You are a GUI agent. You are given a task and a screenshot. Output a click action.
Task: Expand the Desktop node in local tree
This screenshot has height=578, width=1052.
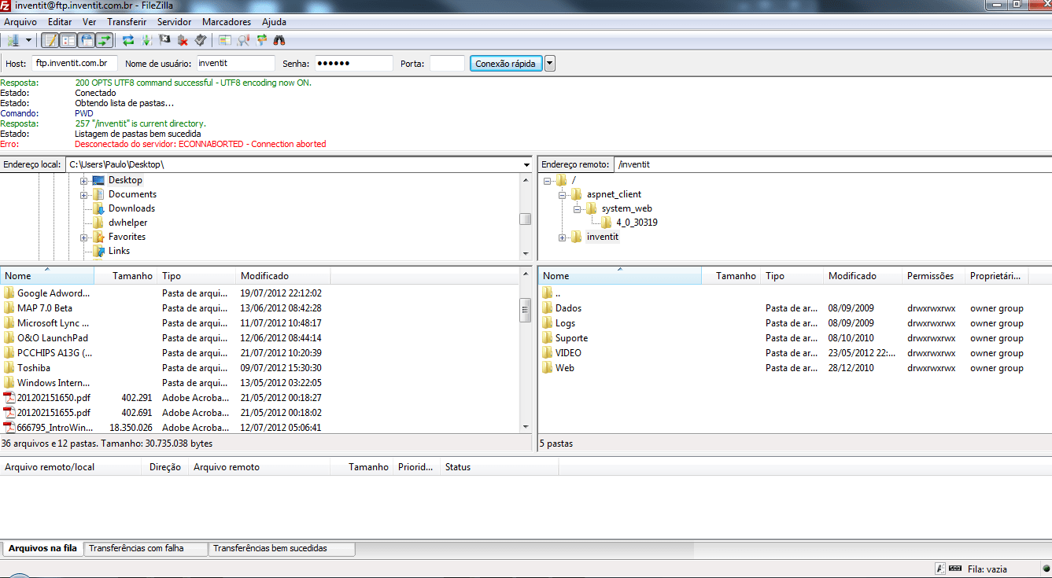click(x=84, y=181)
